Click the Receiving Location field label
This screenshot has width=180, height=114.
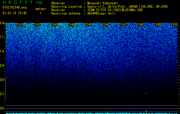click(67, 7)
